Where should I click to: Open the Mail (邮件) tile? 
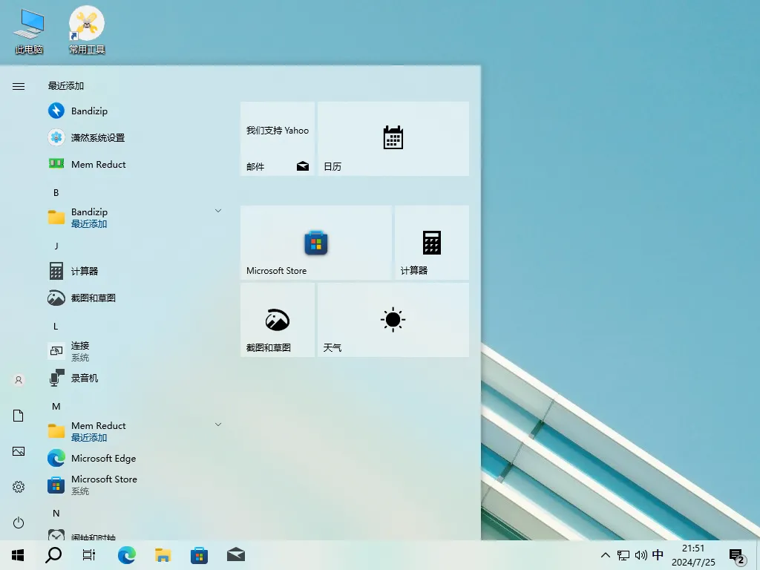277,138
